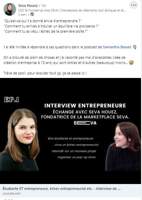Click the interviewer's portrait on the thumbnail's right
This screenshot has height=200, width=142.
pos(123,146)
